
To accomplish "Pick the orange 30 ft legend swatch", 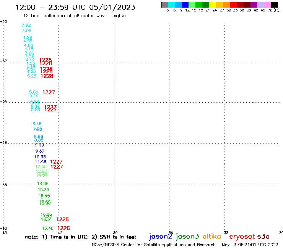I will coord(226,5).
